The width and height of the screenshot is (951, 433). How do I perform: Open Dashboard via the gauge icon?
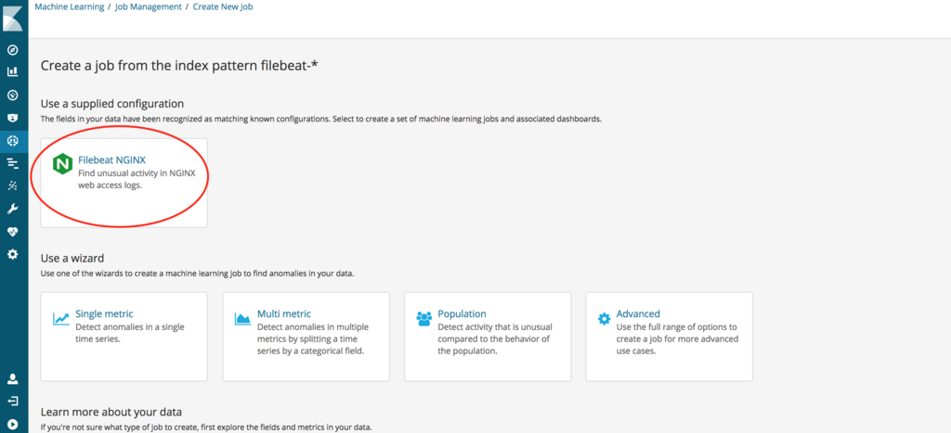point(12,96)
